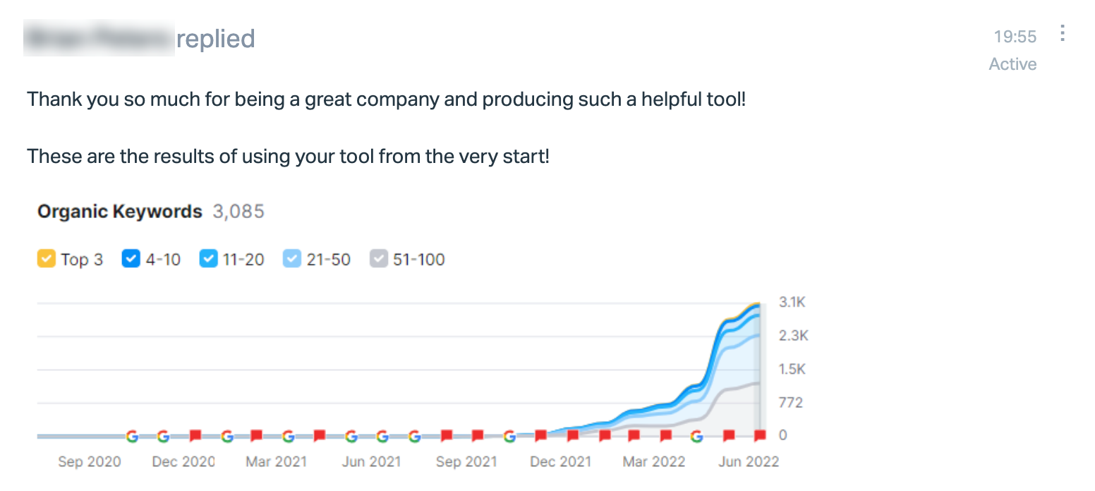Uncheck the 4-10 positions checkbox
The width and height of the screenshot is (1095, 491).
point(131,259)
